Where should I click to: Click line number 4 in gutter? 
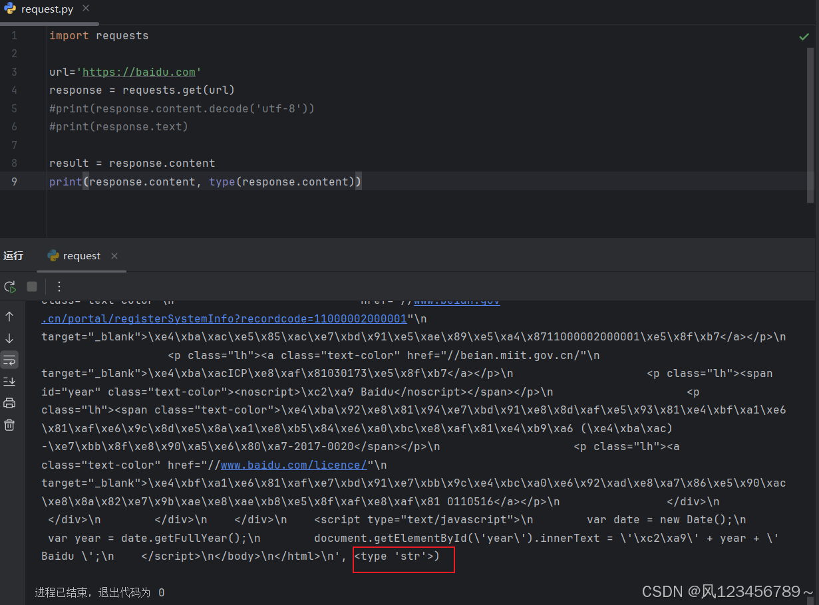[x=15, y=90]
